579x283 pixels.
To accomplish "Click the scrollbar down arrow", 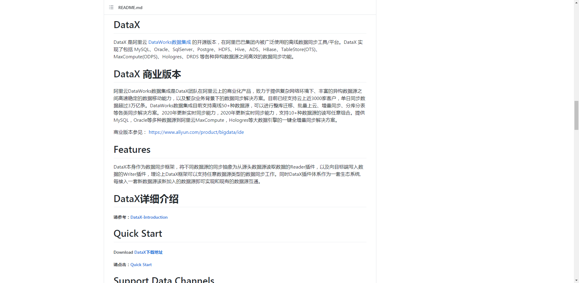I will coord(576,280).
